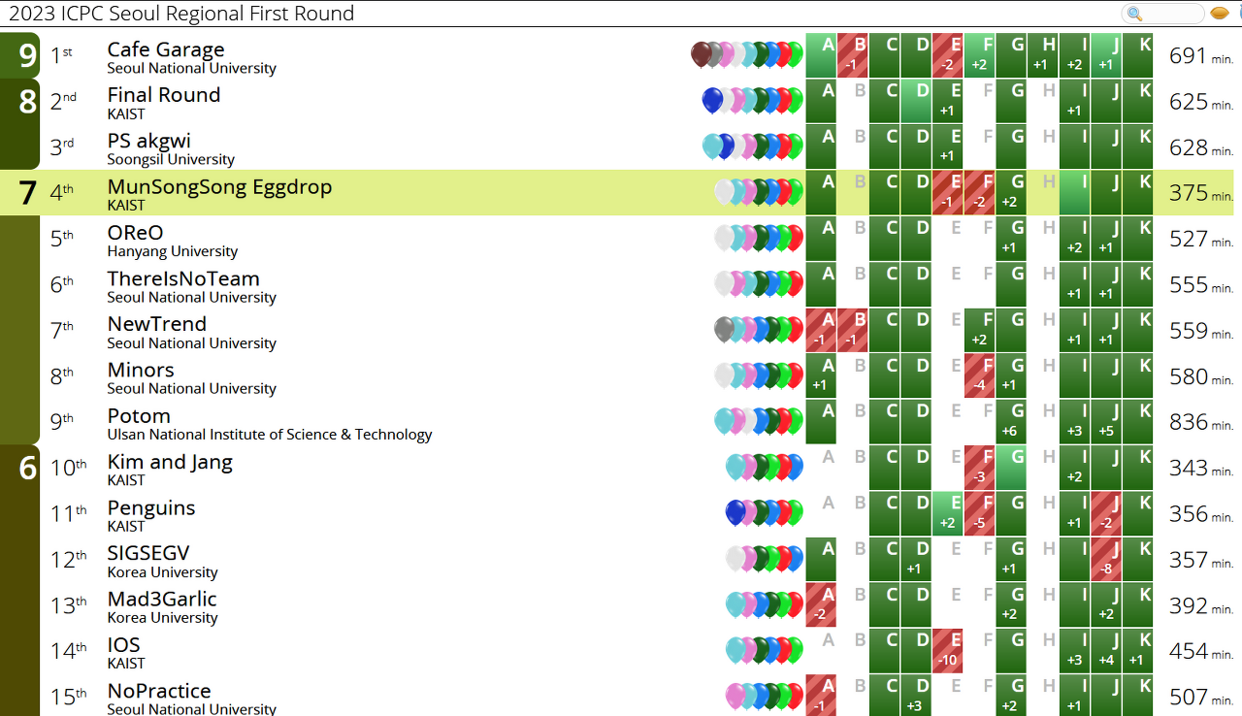Screen dimensions: 1242x716
Task: Select team PS akgwi
Action: point(149,141)
